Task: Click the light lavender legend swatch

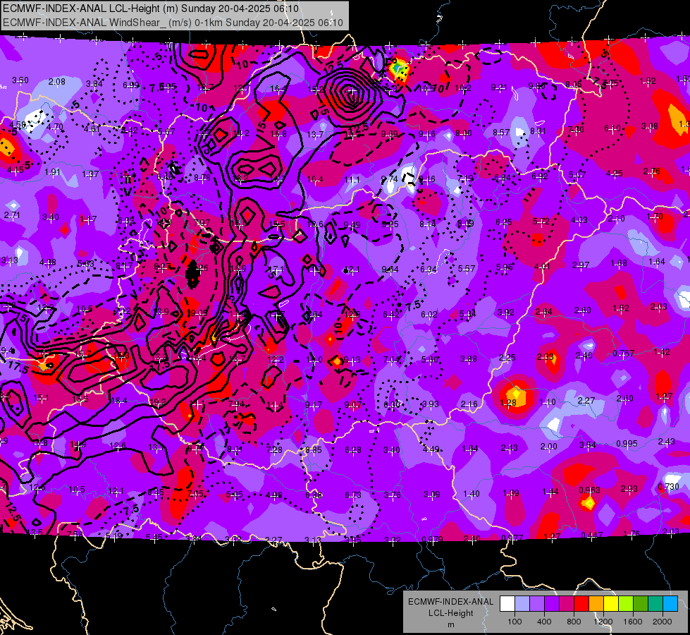Action: point(522,604)
